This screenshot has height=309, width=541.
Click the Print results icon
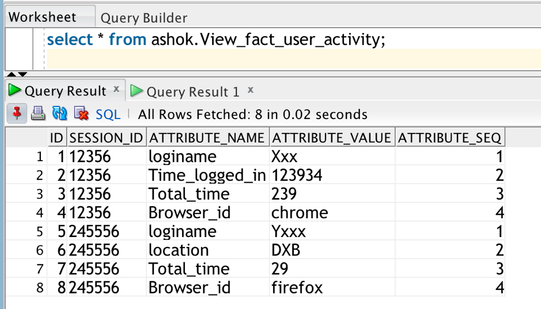click(38, 113)
